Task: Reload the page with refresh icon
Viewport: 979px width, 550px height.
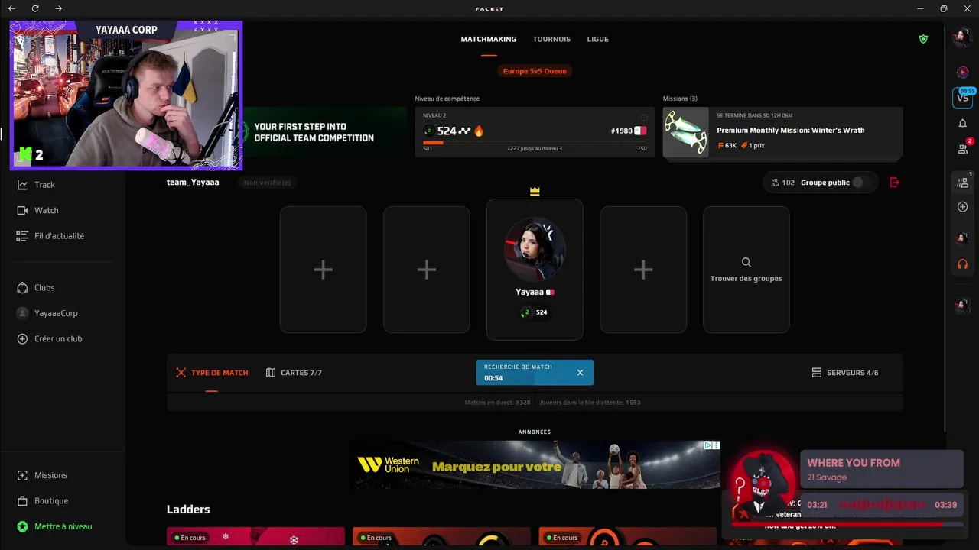Action: tap(35, 8)
